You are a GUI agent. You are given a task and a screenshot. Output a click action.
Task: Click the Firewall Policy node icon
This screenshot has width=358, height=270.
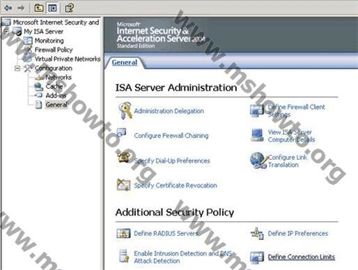click(x=28, y=50)
